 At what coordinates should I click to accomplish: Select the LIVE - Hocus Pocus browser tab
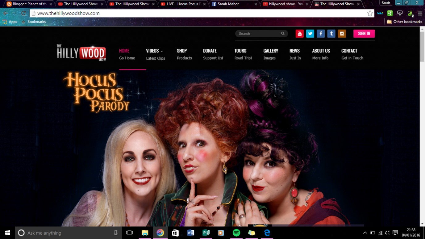(x=182, y=4)
